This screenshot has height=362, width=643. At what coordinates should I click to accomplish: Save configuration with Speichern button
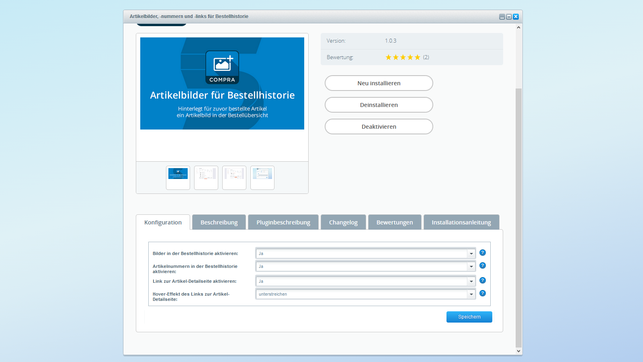click(x=469, y=317)
